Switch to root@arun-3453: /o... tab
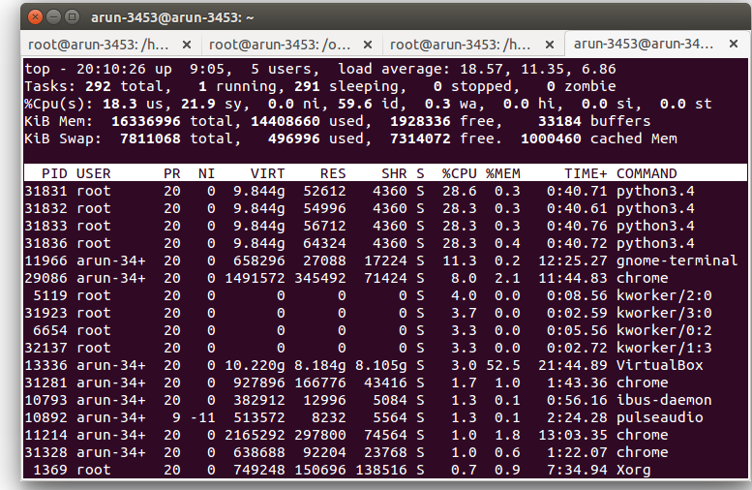This screenshot has height=490, width=752. [280, 45]
